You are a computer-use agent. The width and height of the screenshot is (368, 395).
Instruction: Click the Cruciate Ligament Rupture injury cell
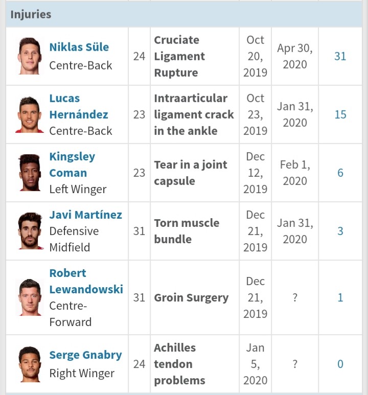(195, 56)
